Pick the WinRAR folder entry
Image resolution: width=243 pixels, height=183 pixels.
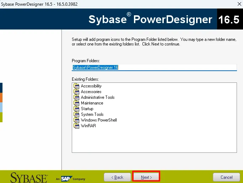[88, 126]
